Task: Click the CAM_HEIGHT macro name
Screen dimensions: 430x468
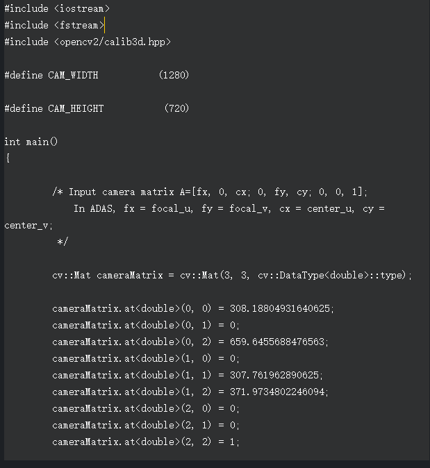Action: (76, 108)
